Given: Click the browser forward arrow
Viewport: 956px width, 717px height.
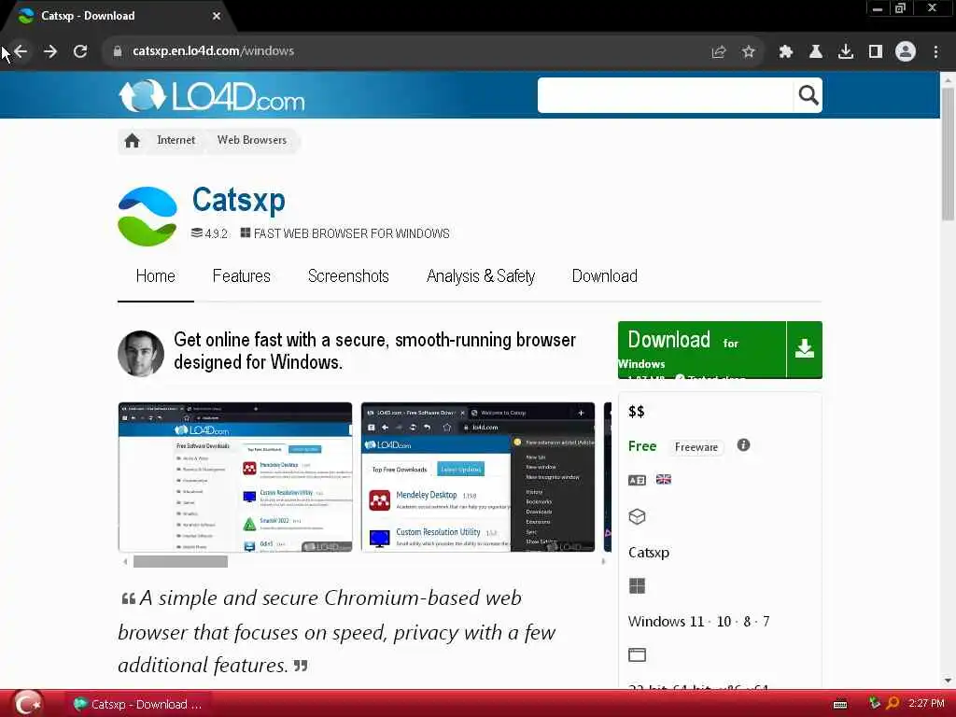Looking at the screenshot, I should tap(50, 52).
